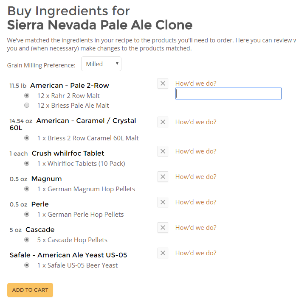The image size is (296, 307).
Task: Select the Briess 2 Row Caramel 60L radio
Action: click(x=27, y=138)
